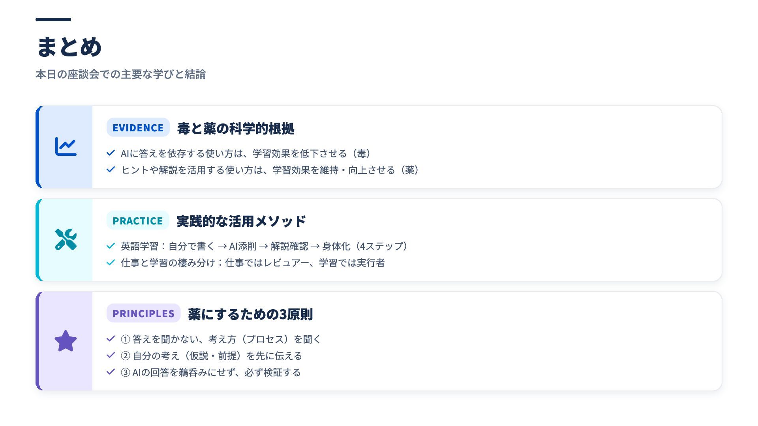This screenshot has height=426, width=758.
Task: Select the teal PRACTICE badge
Action: (x=137, y=221)
